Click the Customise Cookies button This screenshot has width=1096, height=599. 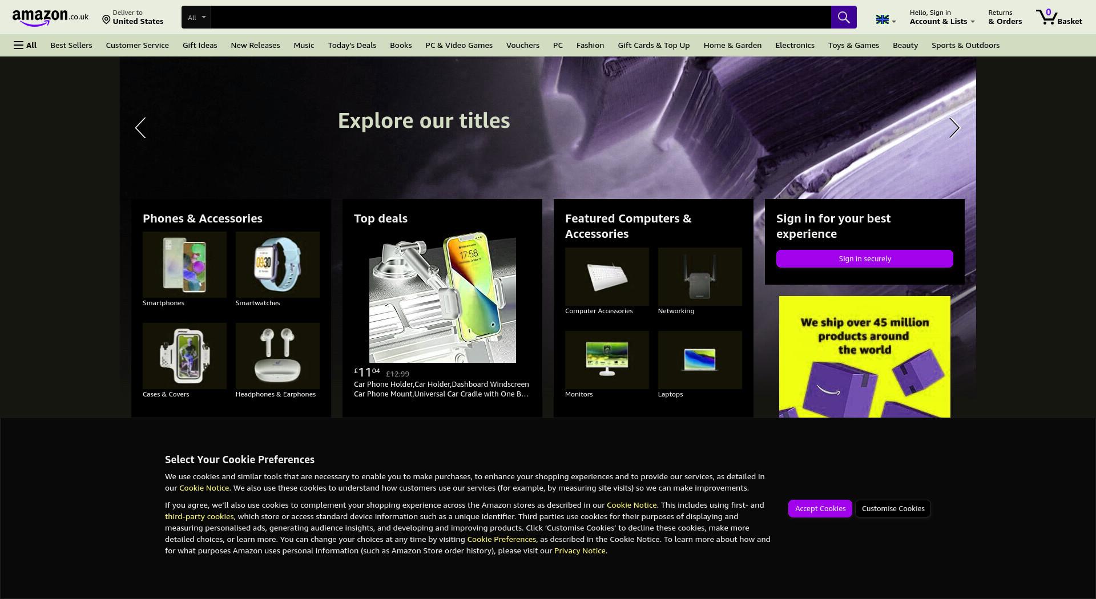click(x=893, y=508)
